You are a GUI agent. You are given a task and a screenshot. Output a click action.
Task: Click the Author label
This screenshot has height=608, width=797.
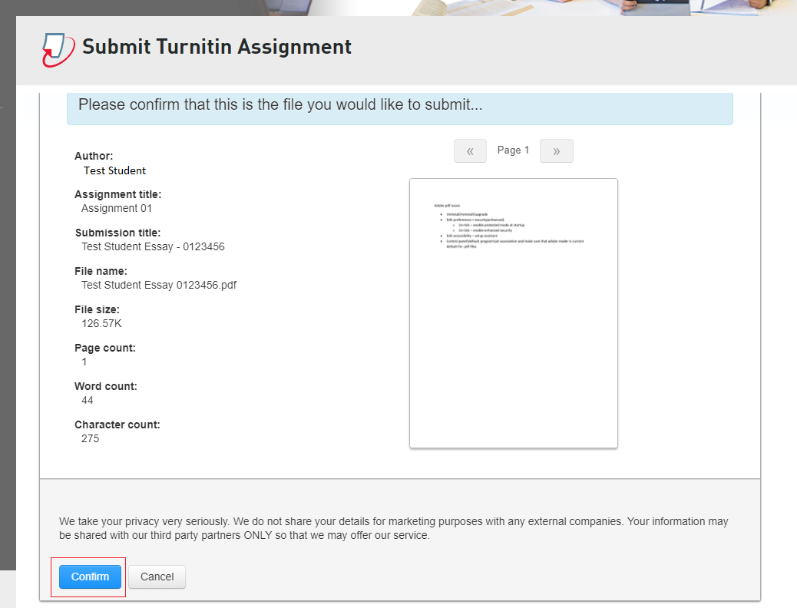click(94, 156)
